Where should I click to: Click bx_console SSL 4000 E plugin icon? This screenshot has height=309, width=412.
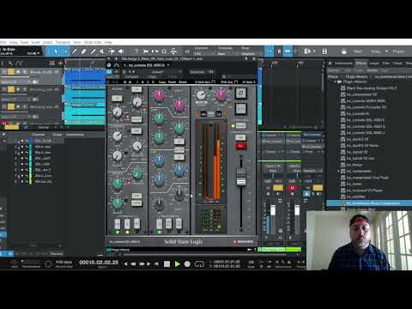coord(343,120)
